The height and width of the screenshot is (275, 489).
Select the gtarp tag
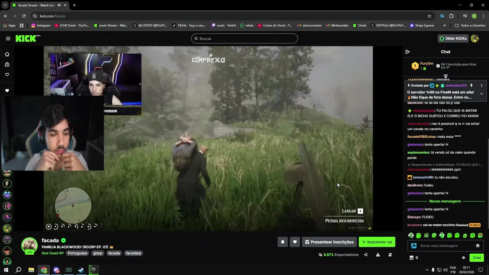tap(98, 253)
